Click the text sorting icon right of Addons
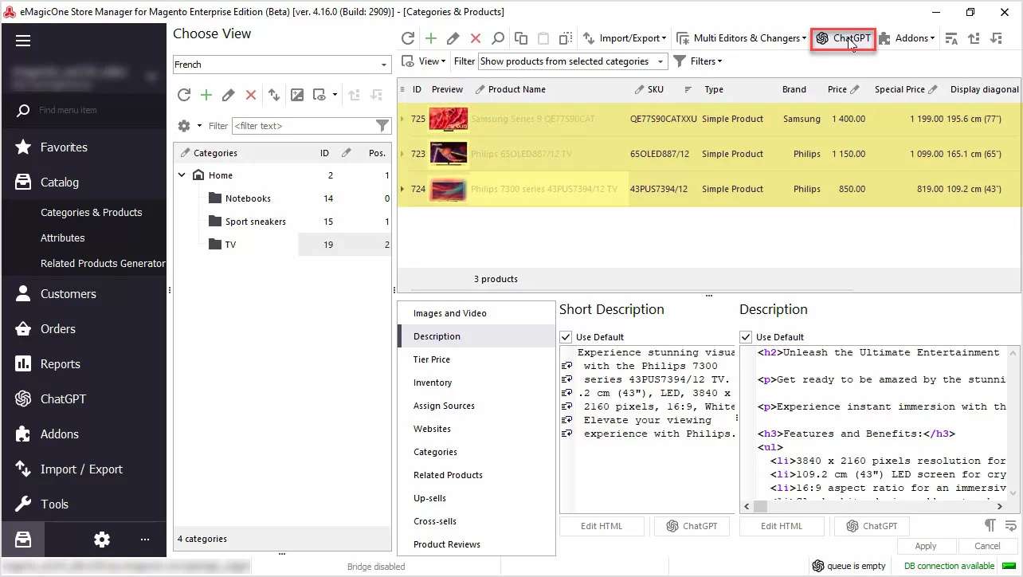This screenshot has width=1023, height=577. pyautogui.click(x=951, y=38)
